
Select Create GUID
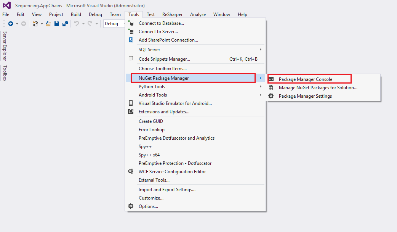195,121
